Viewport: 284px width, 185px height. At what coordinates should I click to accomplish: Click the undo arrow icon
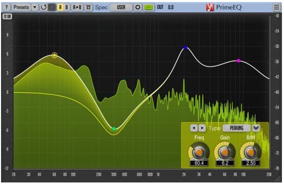(x=43, y=7)
